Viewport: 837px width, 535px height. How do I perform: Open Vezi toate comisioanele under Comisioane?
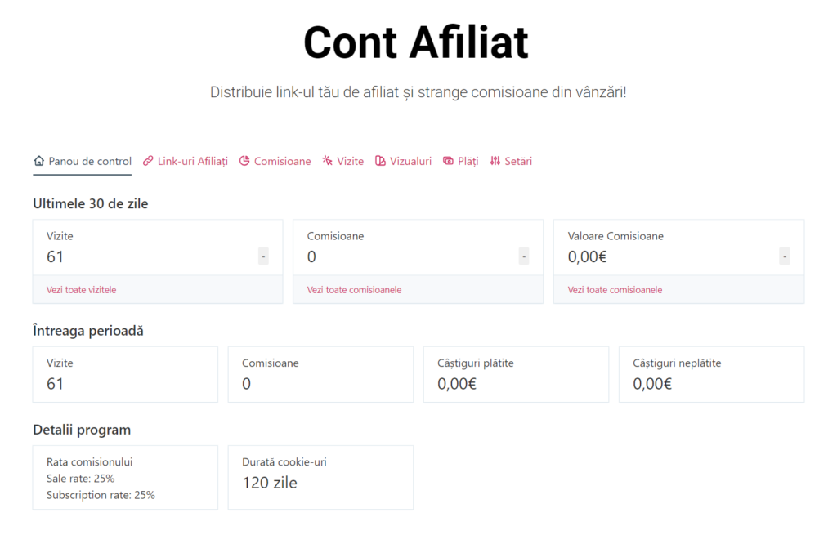(354, 289)
